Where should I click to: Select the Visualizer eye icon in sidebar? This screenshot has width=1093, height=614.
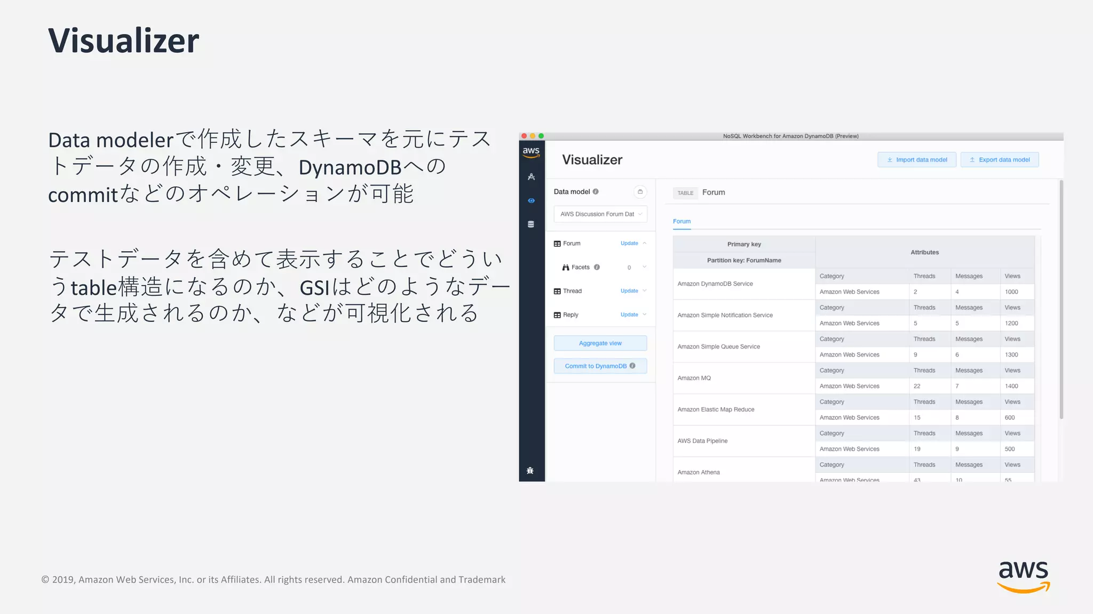click(531, 201)
